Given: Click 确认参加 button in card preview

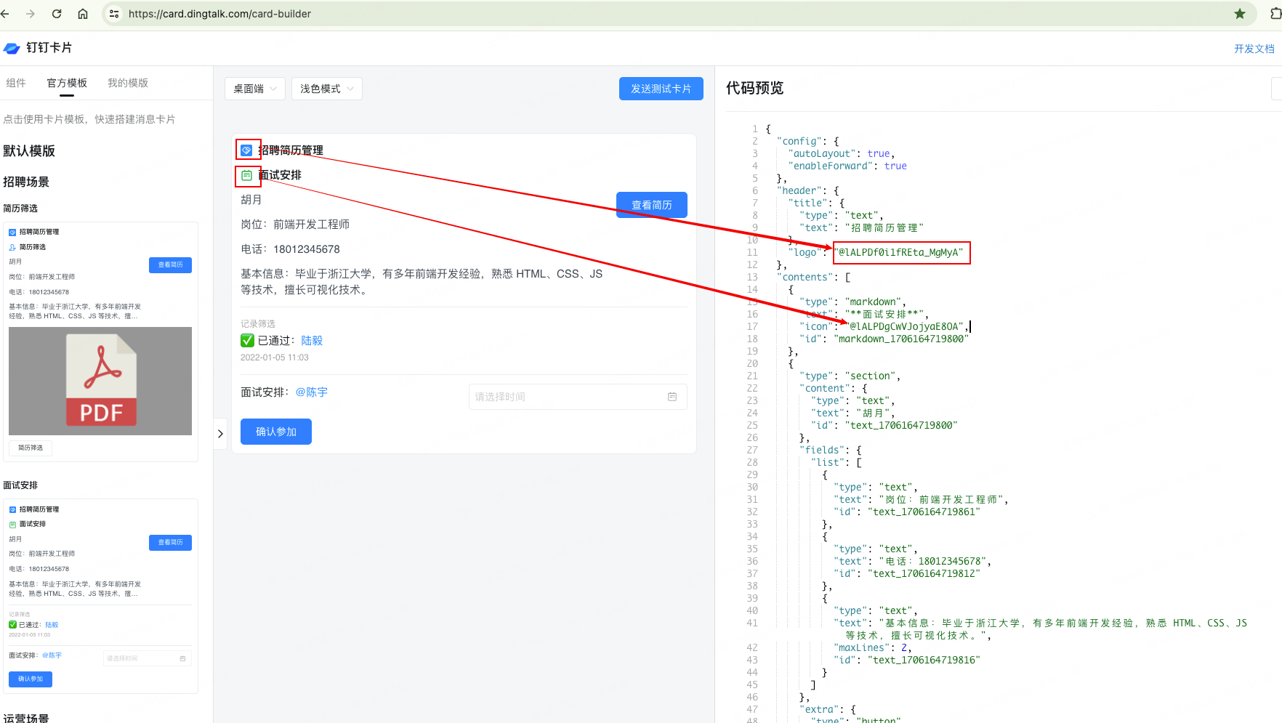Looking at the screenshot, I should pos(276,432).
